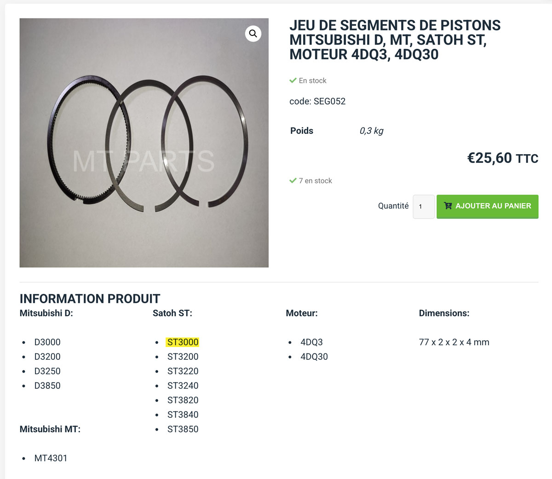Focus the Quantité input field
Screen dimensions: 552x479
424,207
